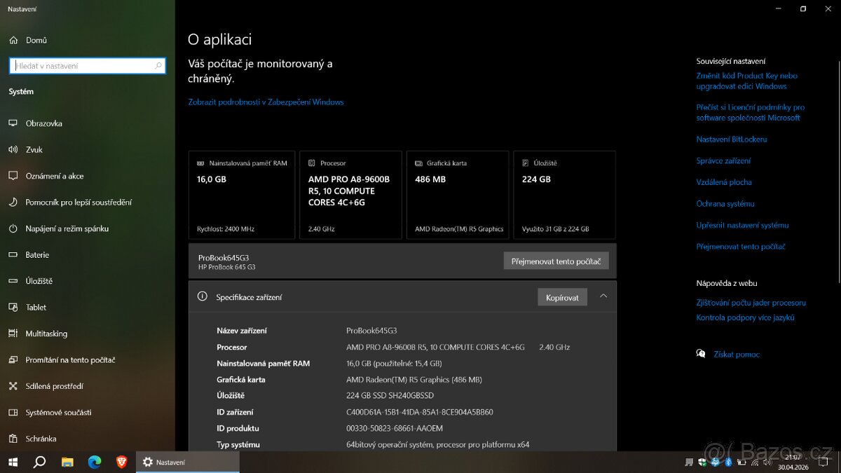
Task: Open Windows Security tray icon
Action: (x=702, y=462)
